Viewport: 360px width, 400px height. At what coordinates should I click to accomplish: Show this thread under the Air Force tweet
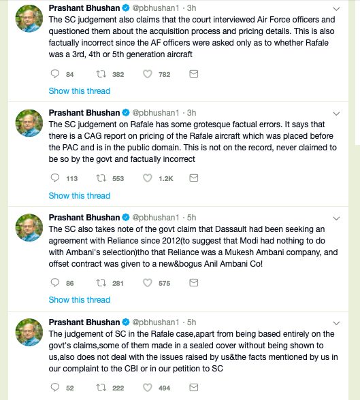pyautogui.click(x=80, y=91)
